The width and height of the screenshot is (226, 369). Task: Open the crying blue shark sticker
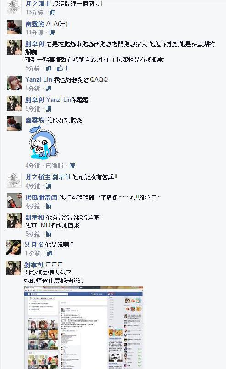(x=44, y=142)
